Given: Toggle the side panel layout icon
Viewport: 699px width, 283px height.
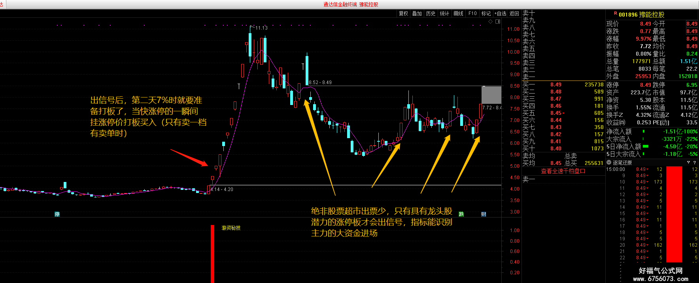Looking at the screenshot, I should 498,21.
